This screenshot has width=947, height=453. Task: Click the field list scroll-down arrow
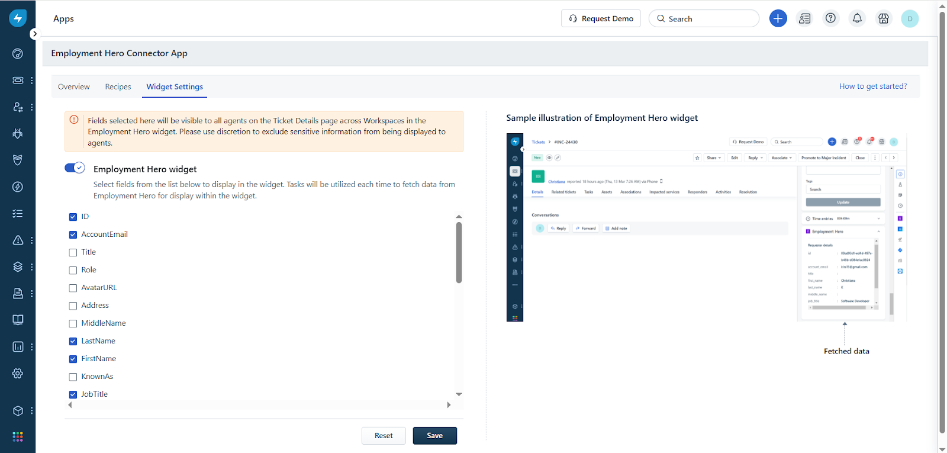(459, 394)
